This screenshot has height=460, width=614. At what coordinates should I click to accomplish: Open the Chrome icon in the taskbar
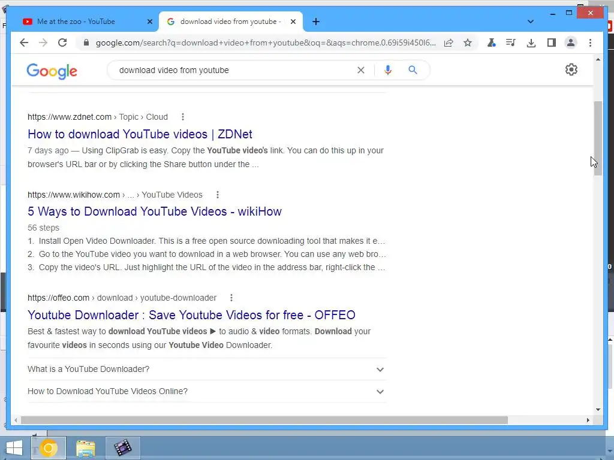pos(49,448)
